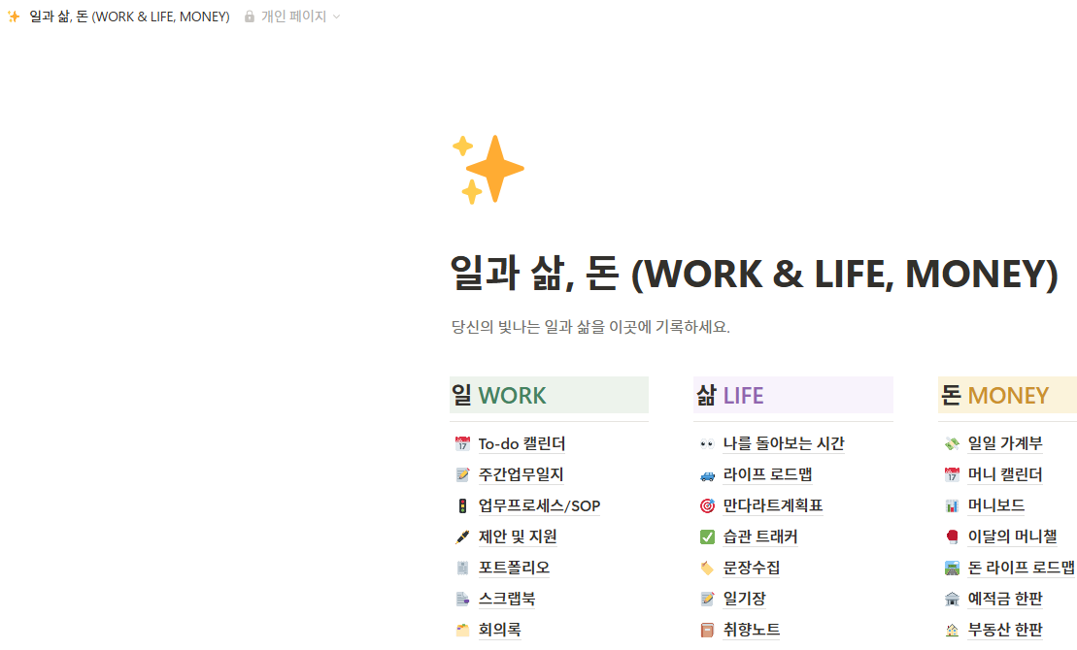Click the green checkmark icon beside 습관 트래커

707,536
